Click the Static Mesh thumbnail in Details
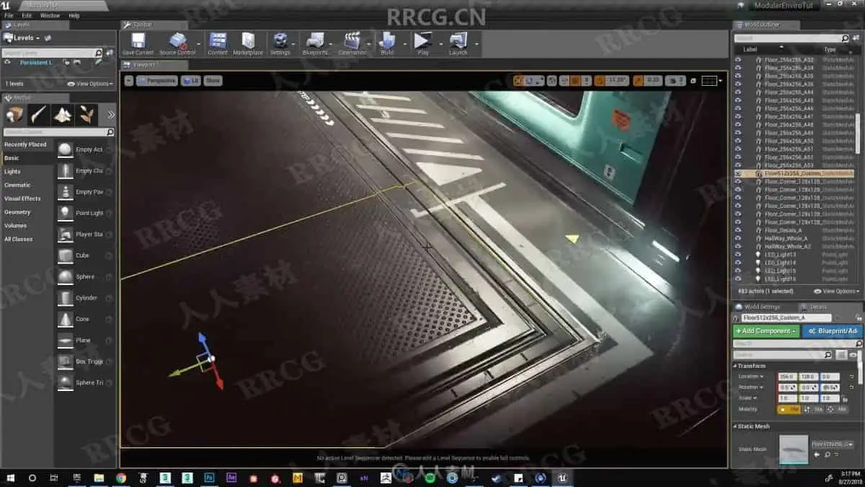The image size is (865, 487). pyautogui.click(x=794, y=448)
